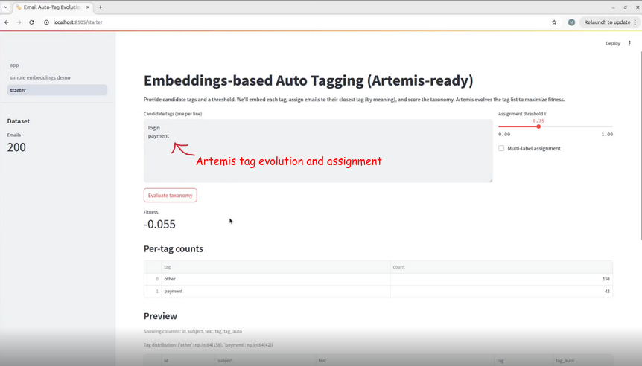The height and width of the screenshot is (366, 642).
Task: Open the browser profile avatar
Action: pos(571,22)
